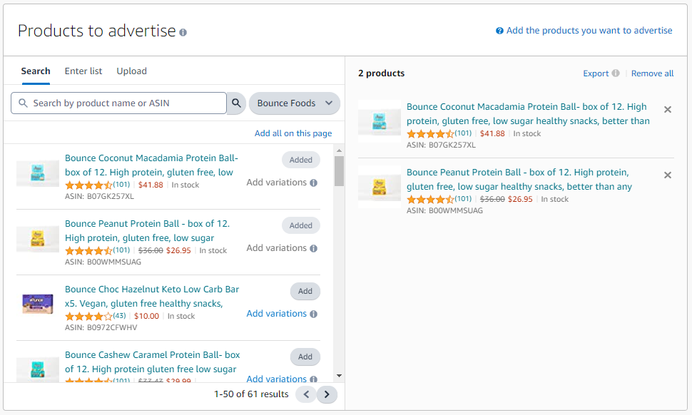Click Remove all link

[652, 73]
